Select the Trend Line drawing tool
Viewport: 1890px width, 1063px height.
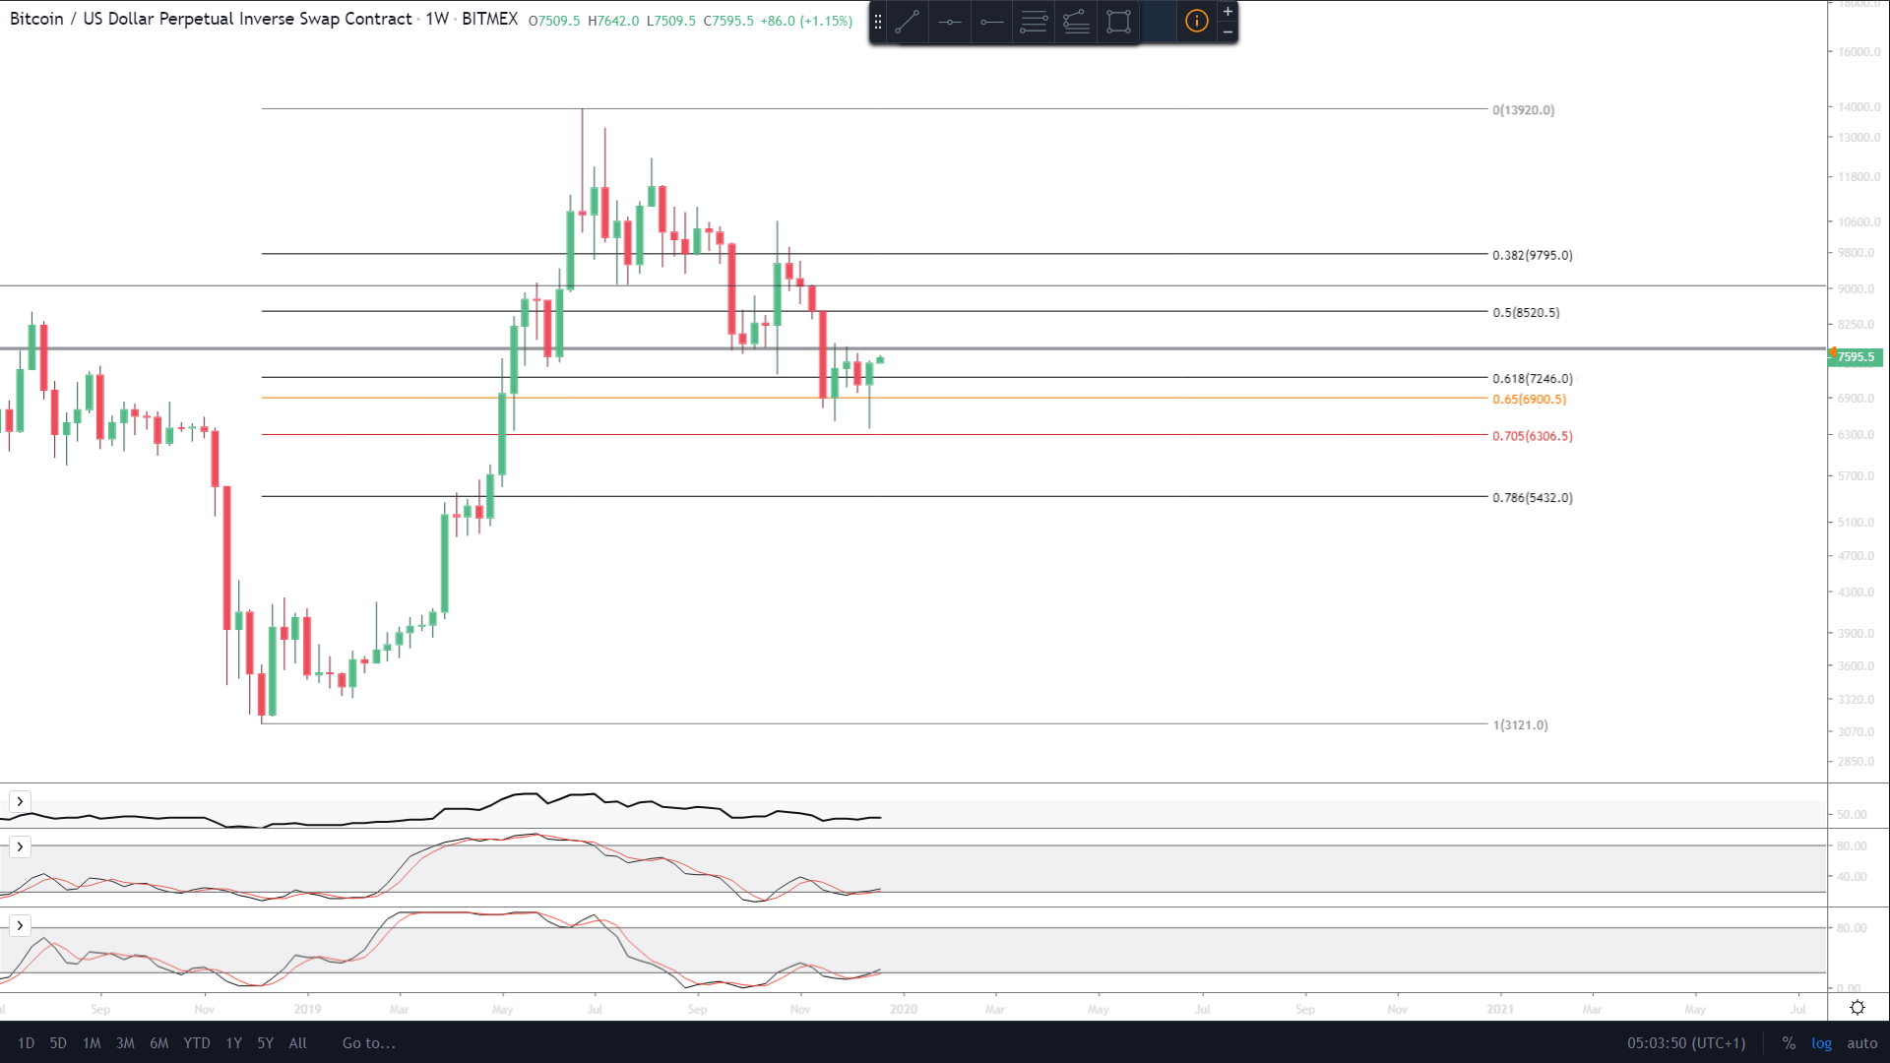point(908,22)
